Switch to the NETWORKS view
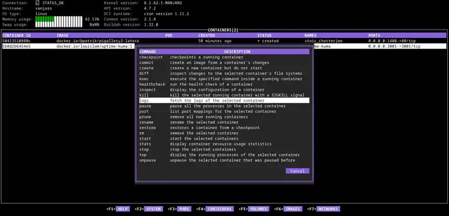The image size is (449, 216). tap(328, 209)
